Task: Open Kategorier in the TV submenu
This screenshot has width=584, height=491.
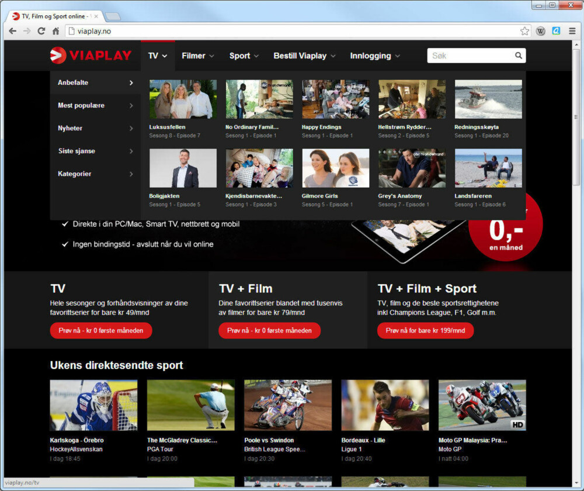Action: click(x=95, y=174)
